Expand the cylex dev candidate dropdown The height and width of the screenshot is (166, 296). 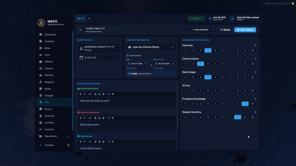(x=151, y=47)
